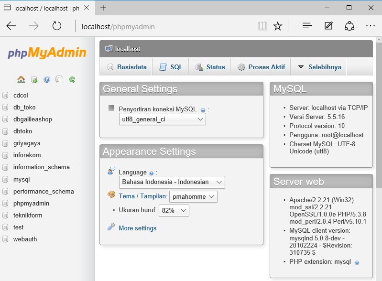
Task: Open the browser more actions ellipsis
Action: click(x=371, y=26)
